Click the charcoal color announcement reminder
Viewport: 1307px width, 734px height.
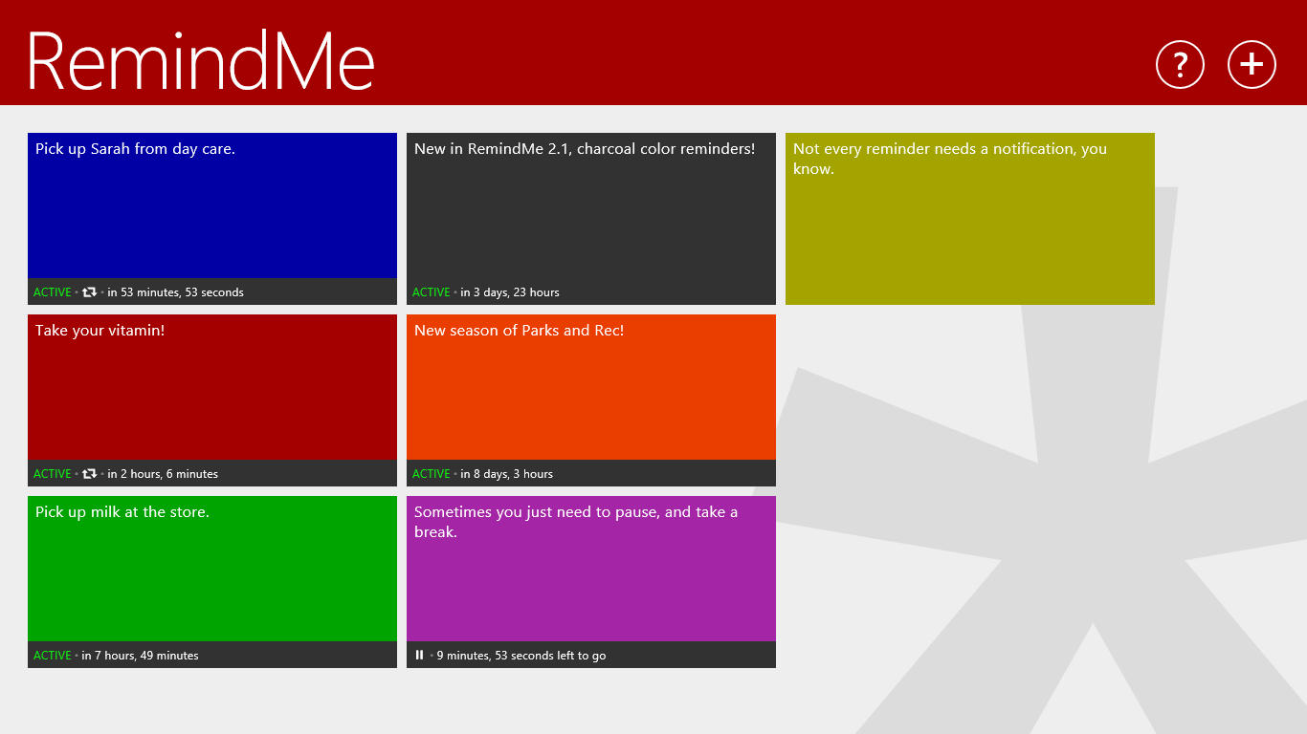[x=590, y=205]
